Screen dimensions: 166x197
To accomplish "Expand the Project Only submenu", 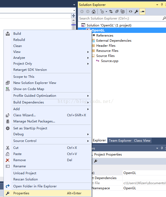I will [48, 64].
